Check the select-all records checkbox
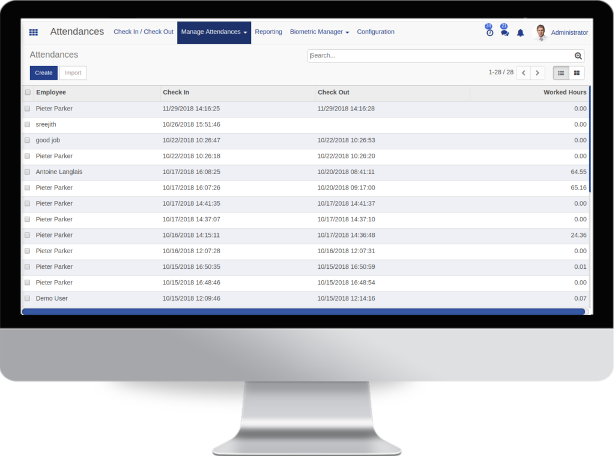615x456 pixels. [x=27, y=92]
